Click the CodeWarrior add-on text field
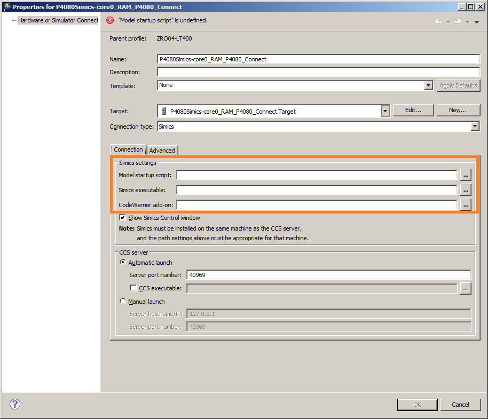Image resolution: width=488 pixels, height=419 pixels. (317, 204)
